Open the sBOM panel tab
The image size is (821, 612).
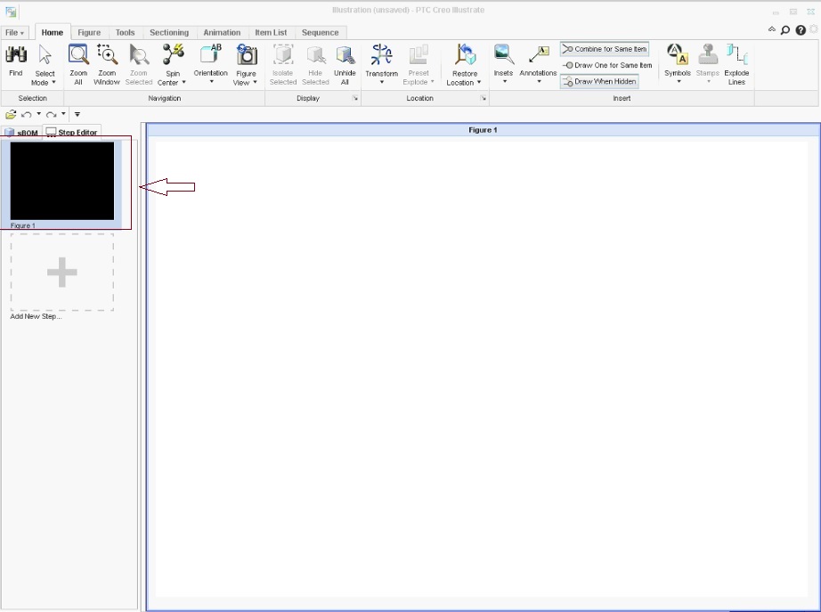coord(23,133)
